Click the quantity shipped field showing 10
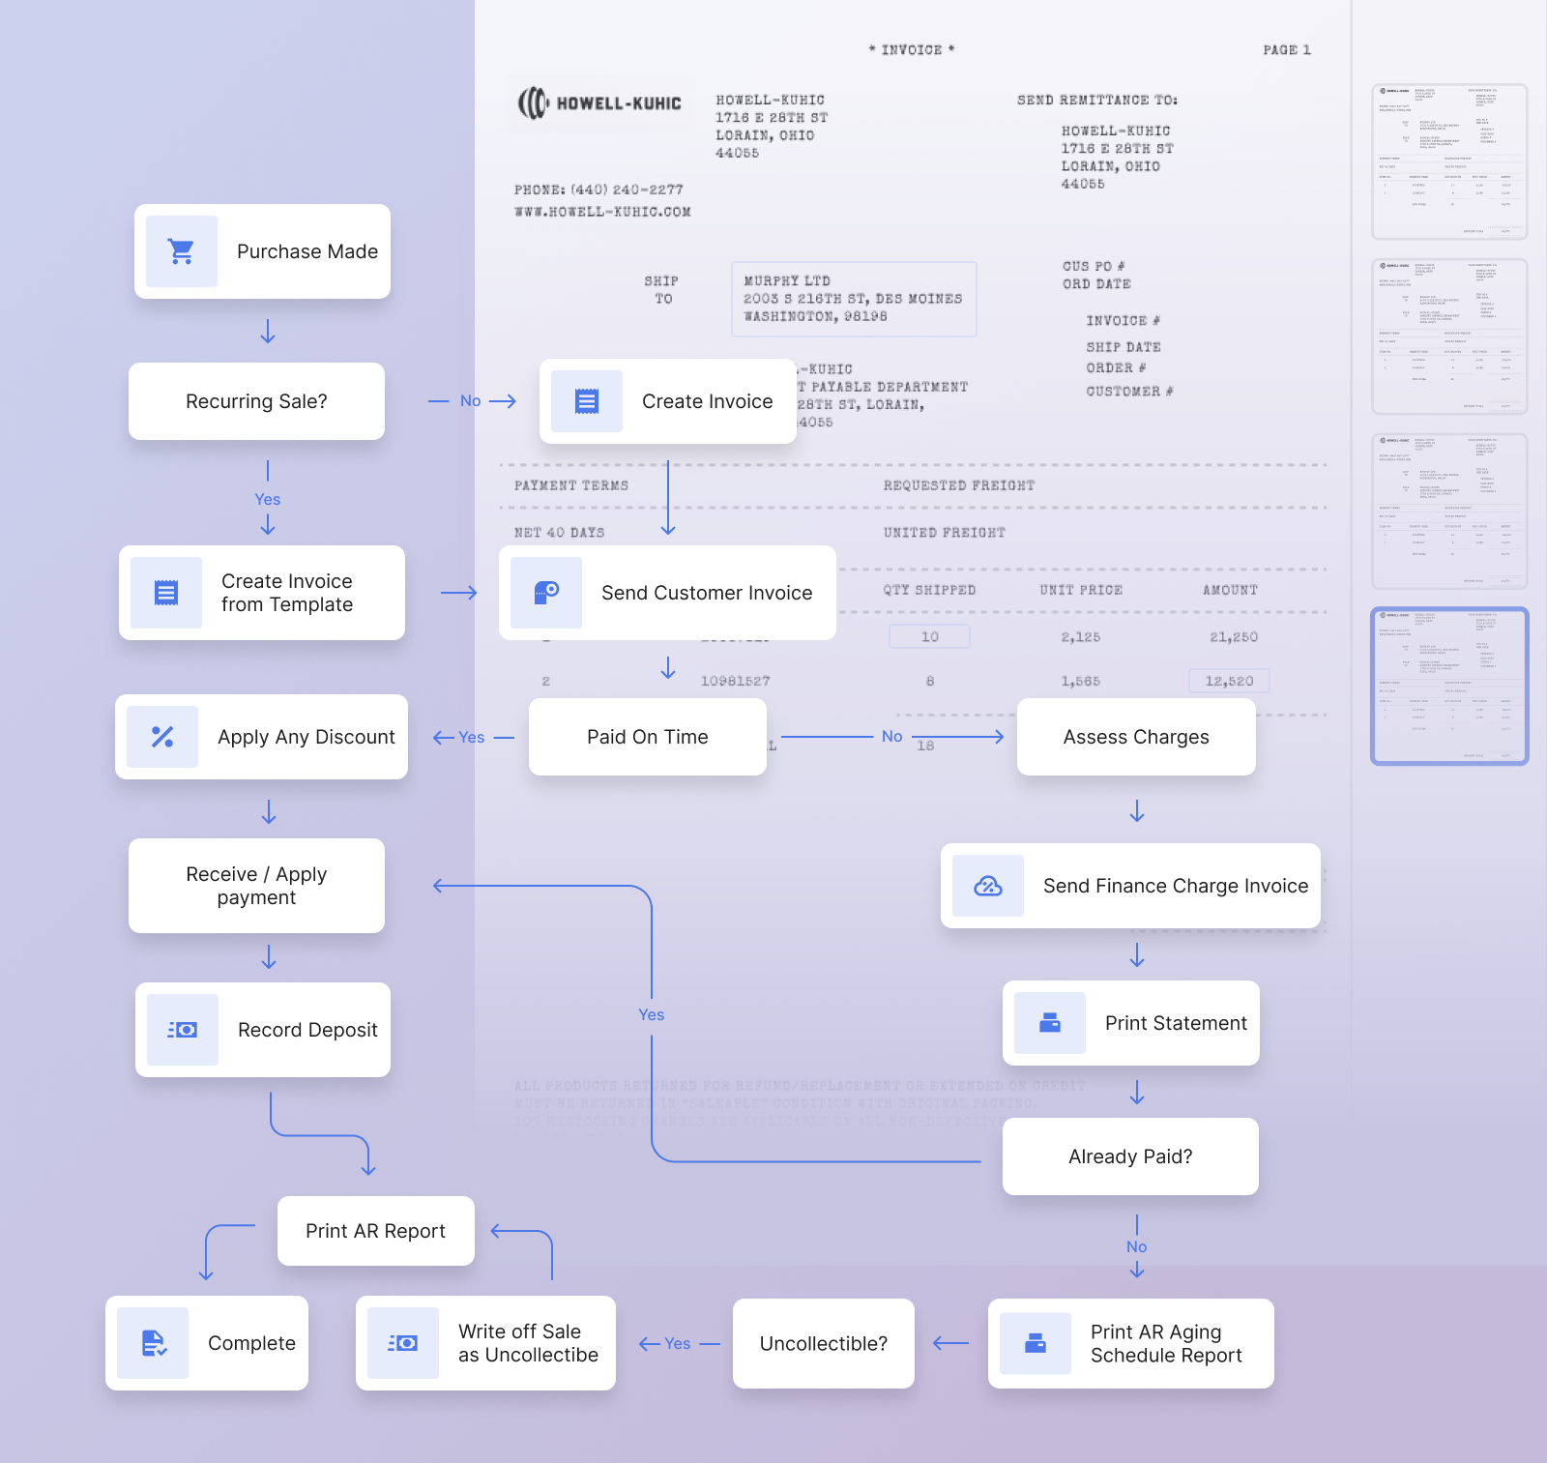This screenshot has height=1463, width=1547. pos(929,636)
